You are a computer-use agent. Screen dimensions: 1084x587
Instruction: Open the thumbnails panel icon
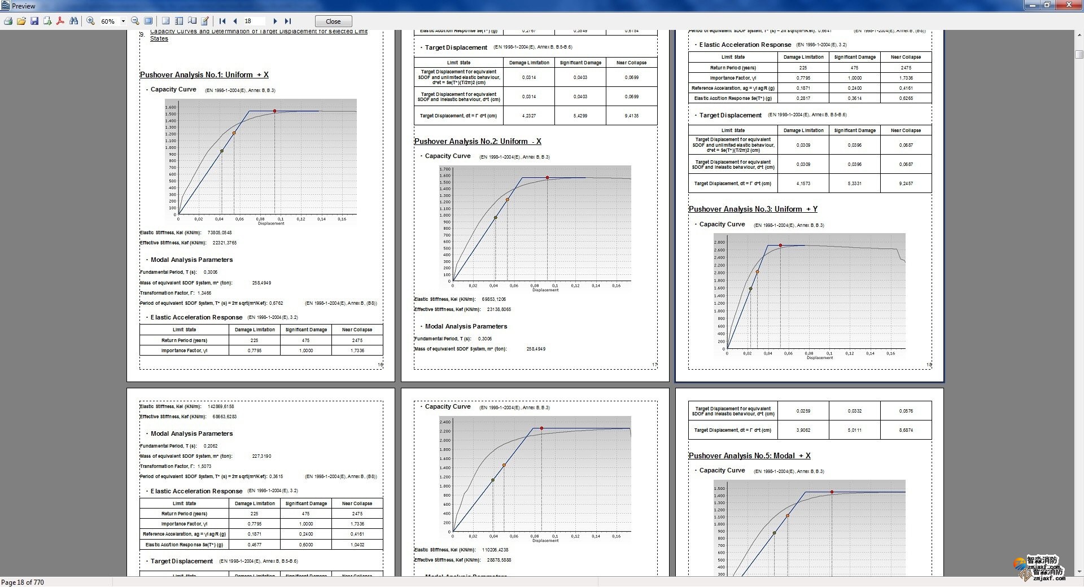pos(192,21)
